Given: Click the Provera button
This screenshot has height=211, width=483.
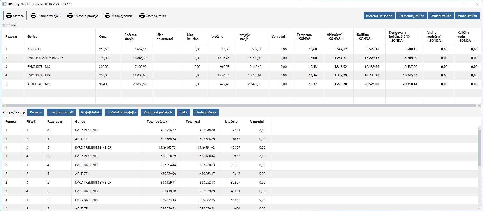Looking at the screenshot, I should [x=36, y=112].
